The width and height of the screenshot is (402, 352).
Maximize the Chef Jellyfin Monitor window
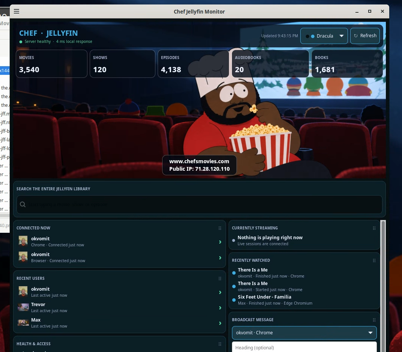tap(370, 11)
